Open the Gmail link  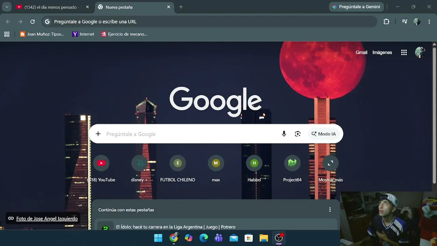click(x=362, y=52)
